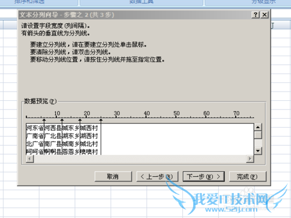
Task: Click preview row 北广省南广县城南乡城北村
Action: click(x=62, y=144)
